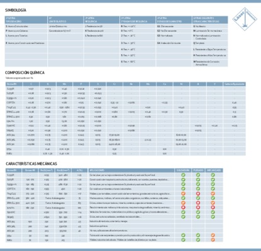The height and width of the screenshot is (251, 261).
Task: Click 'L Resistente a Bajas Temperaturas' cell
Action: tap(210, 50)
